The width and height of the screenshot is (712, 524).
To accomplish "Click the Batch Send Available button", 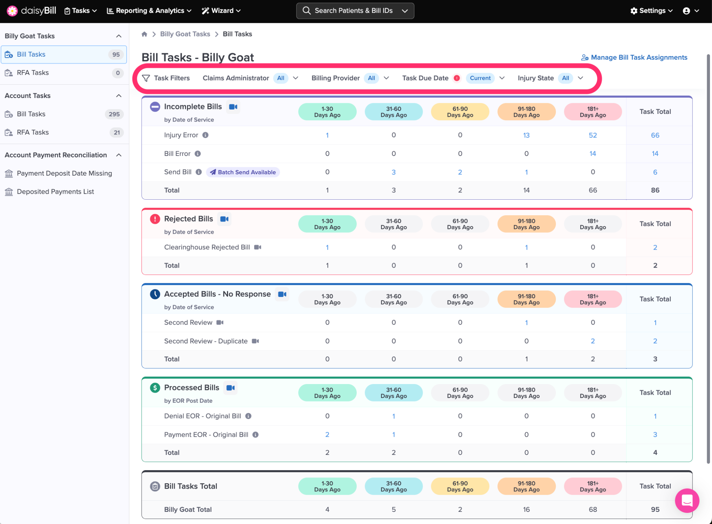I will pyautogui.click(x=243, y=172).
